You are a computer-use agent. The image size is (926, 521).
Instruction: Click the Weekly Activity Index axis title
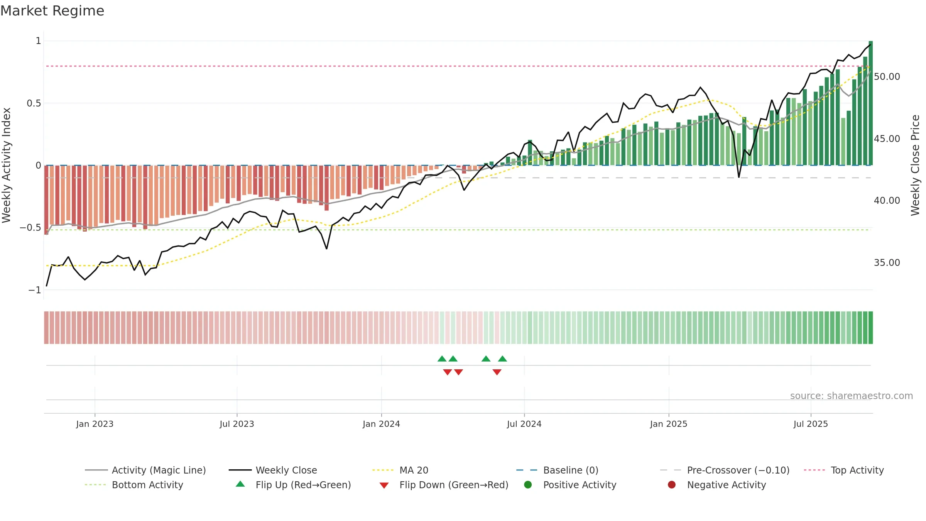pyautogui.click(x=6, y=165)
